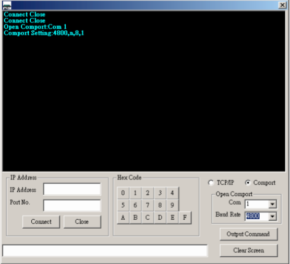Click the Clear Screen button
This screenshot has width=290, height=264.
(249, 250)
